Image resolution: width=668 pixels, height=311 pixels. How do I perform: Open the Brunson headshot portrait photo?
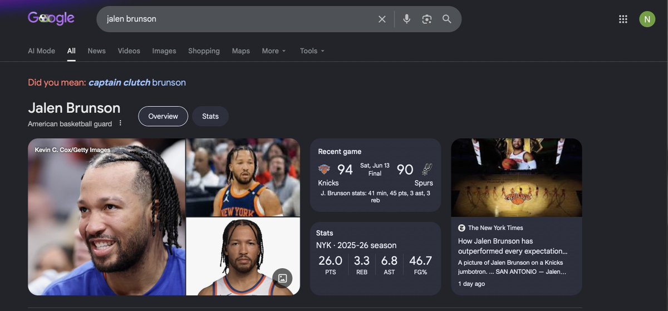(243, 256)
